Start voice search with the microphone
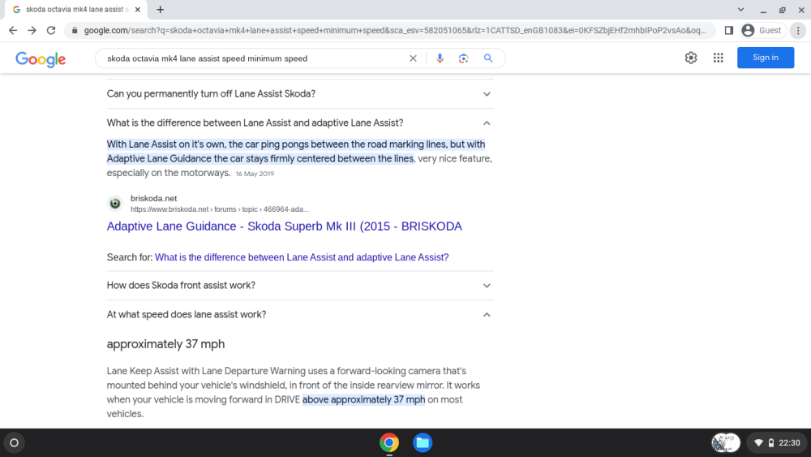This screenshot has width=811, height=457. [440, 58]
